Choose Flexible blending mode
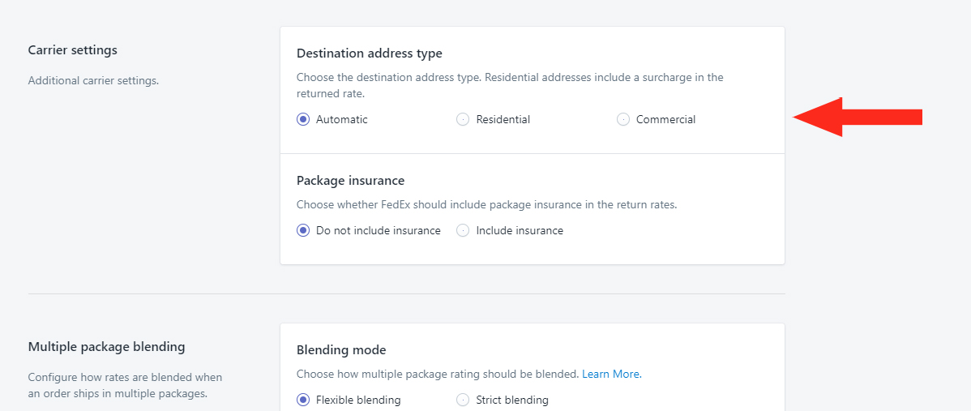 coord(303,400)
